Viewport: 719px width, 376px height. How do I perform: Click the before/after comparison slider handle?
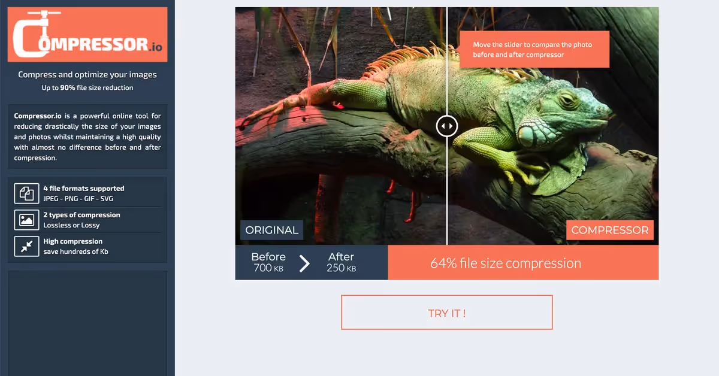447,126
